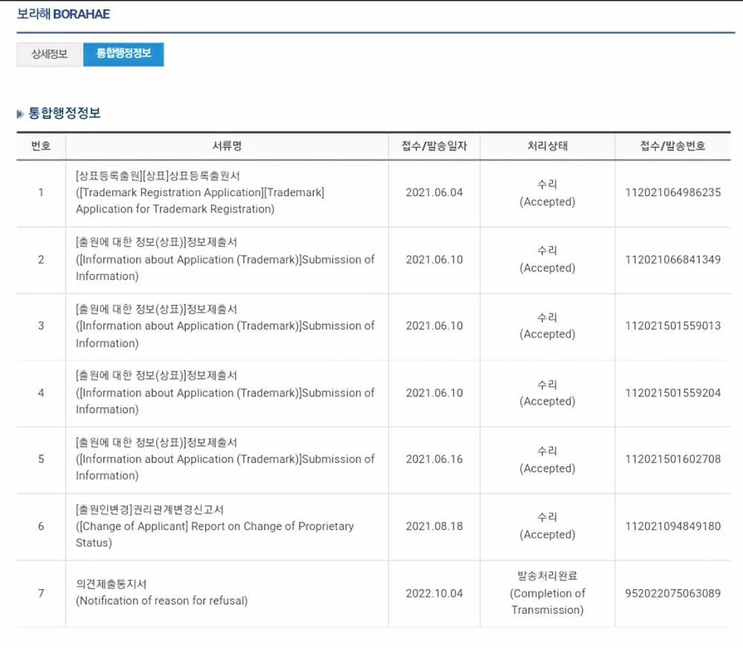Click receipt number 112021066841349

coord(673,260)
